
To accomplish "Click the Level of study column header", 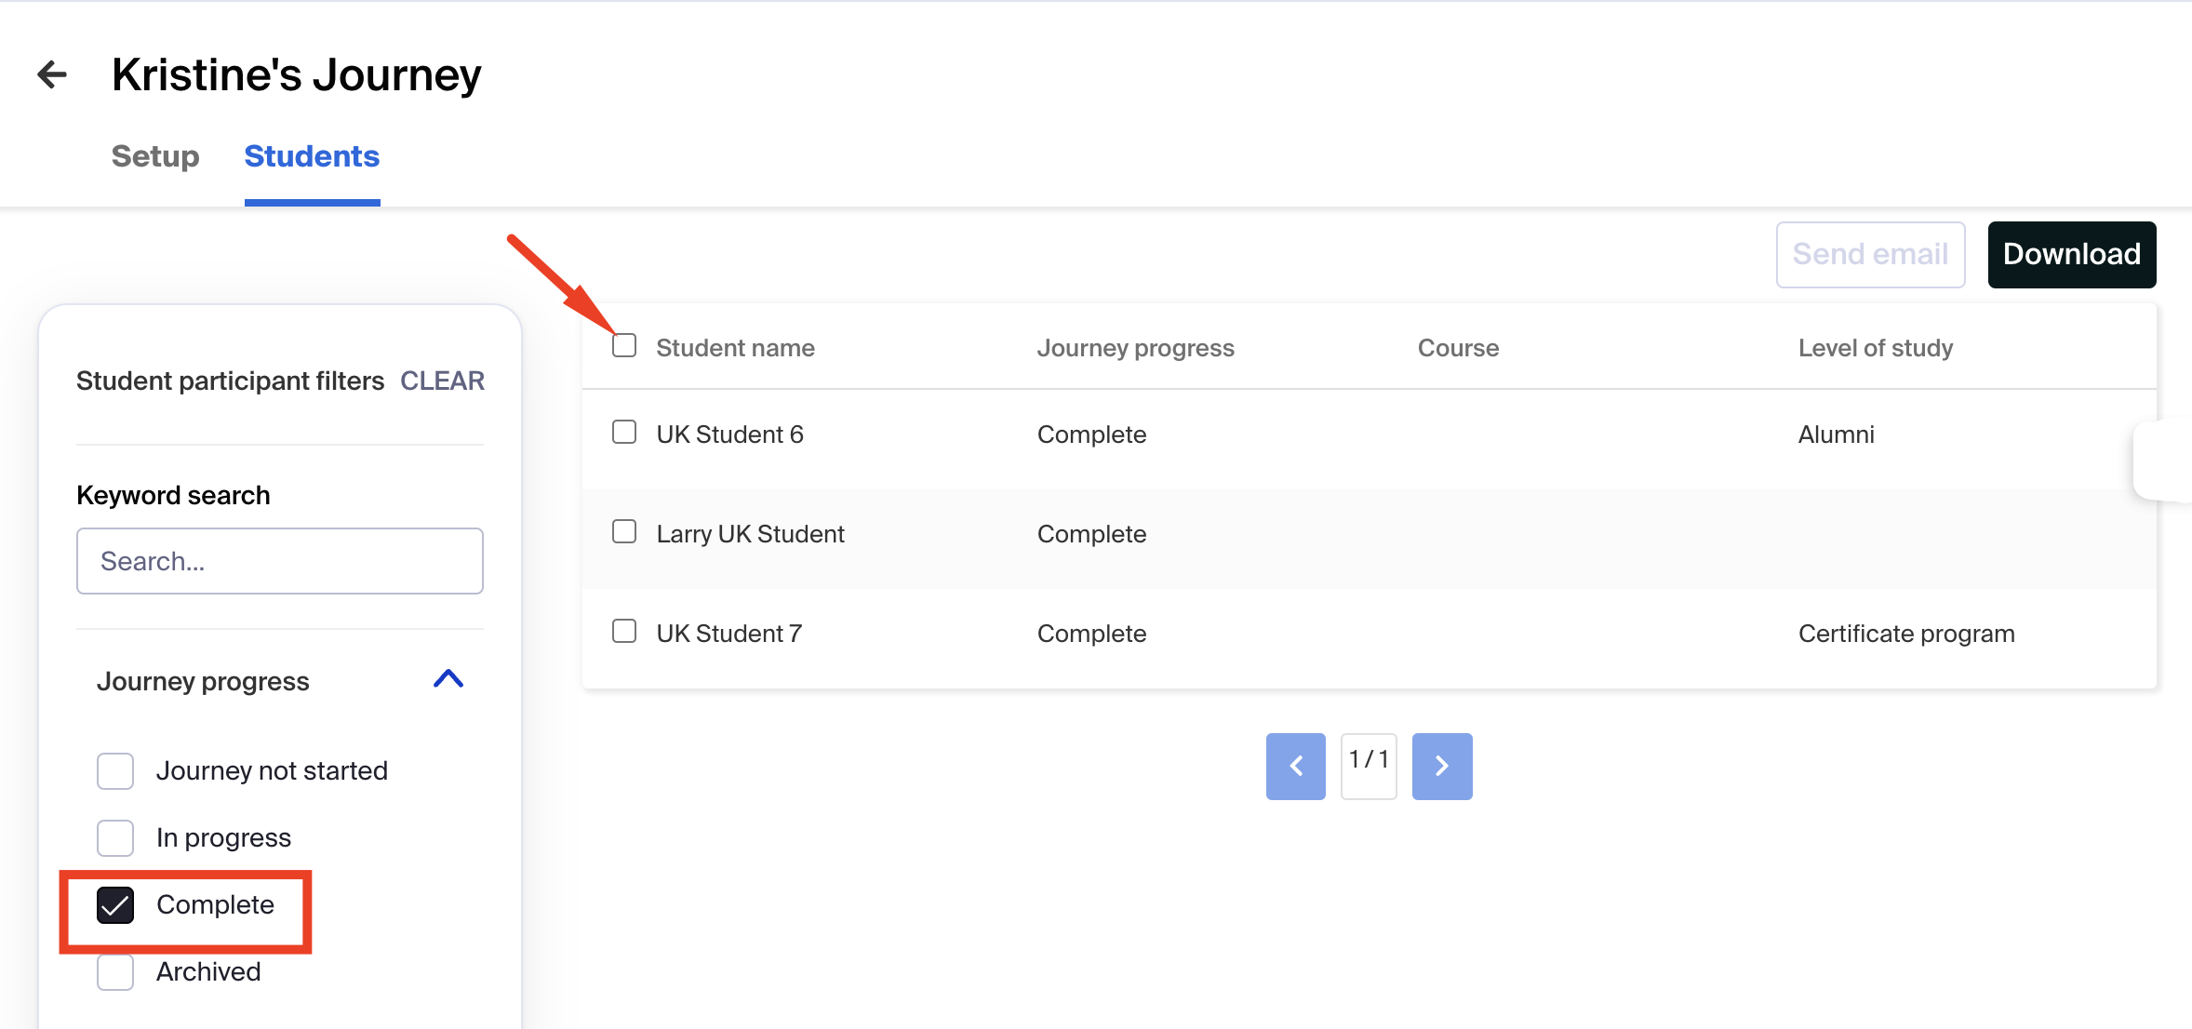I will pyautogui.click(x=1876, y=348).
